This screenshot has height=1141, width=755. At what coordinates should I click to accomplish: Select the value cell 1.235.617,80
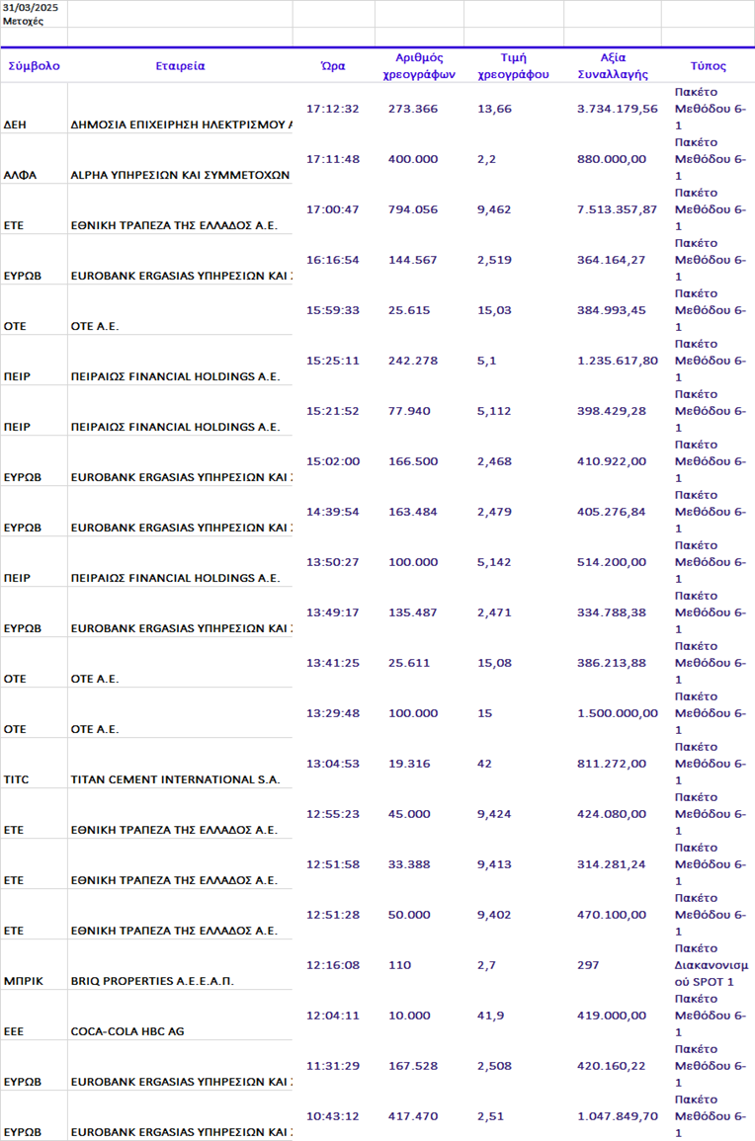pyautogui.click(x=618, y=361)
